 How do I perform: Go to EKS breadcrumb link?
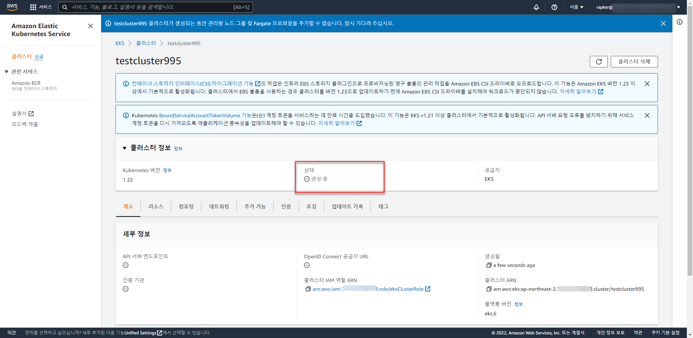pyautogui.click(x=120, y=43)
